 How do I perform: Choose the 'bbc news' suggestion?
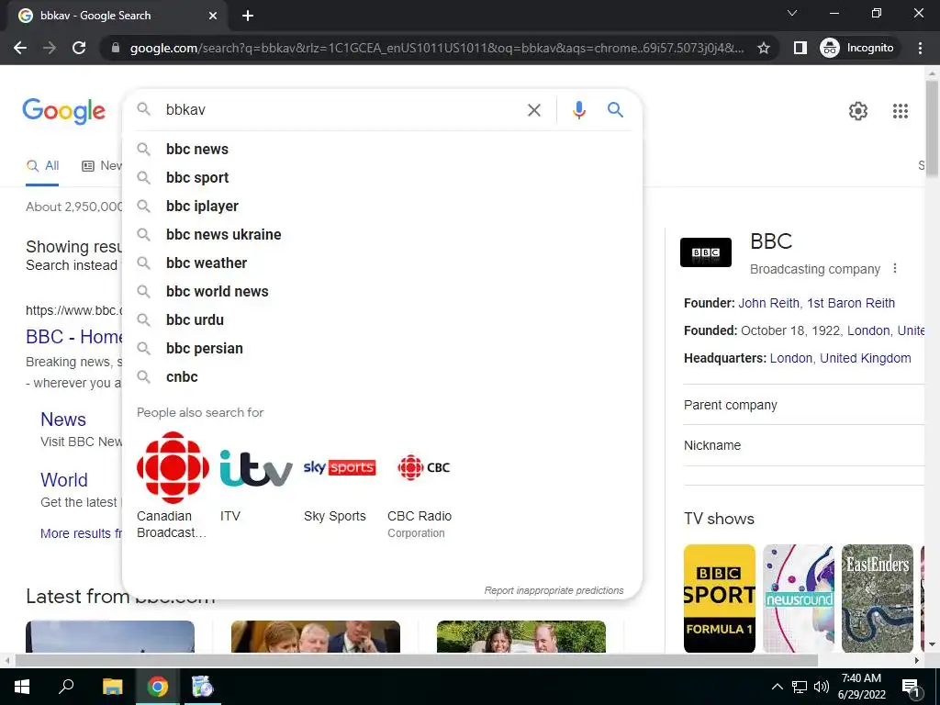pyautogui.click(x=382, y=149)
